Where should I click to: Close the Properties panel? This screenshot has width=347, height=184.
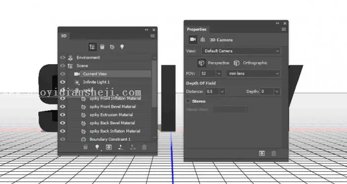click(285, 23)
